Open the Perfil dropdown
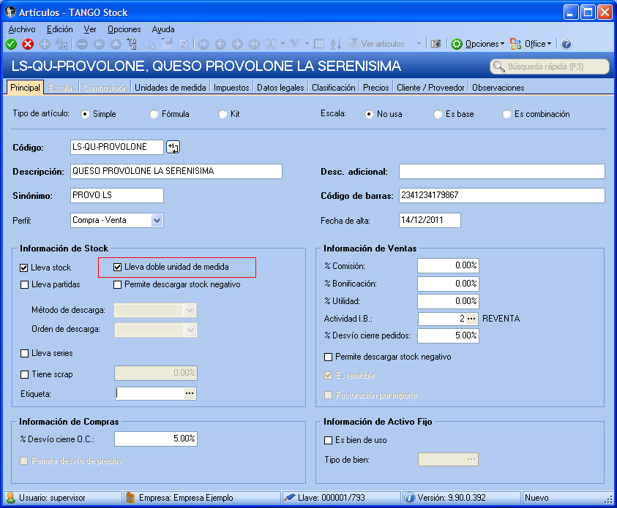Screen dimensions: 617x508 pyautogui.click(x=157, y=221)
